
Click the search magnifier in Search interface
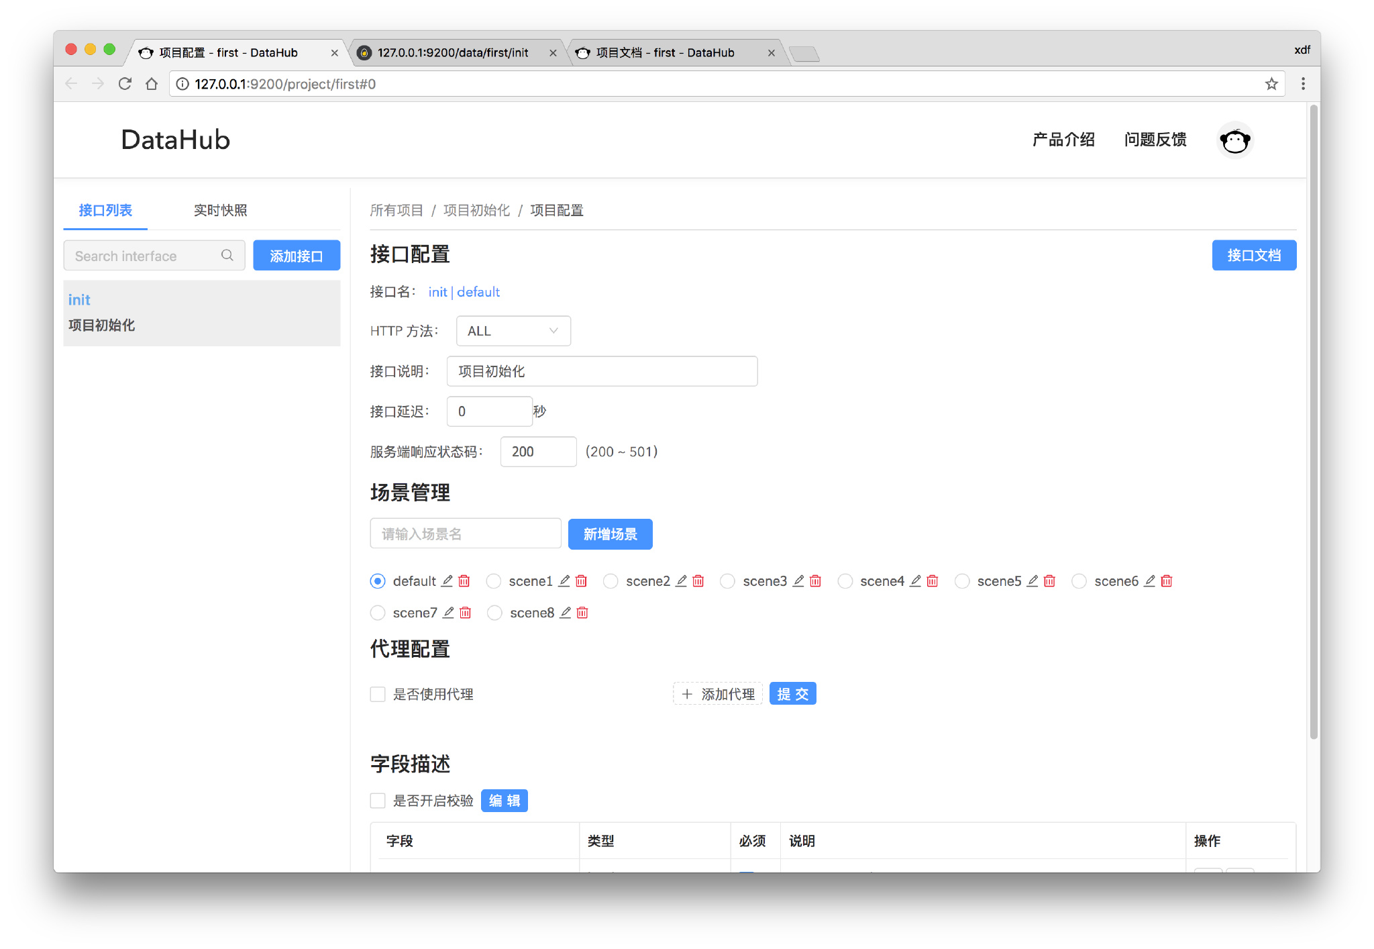pyautogui.click(x=227, y=256)
